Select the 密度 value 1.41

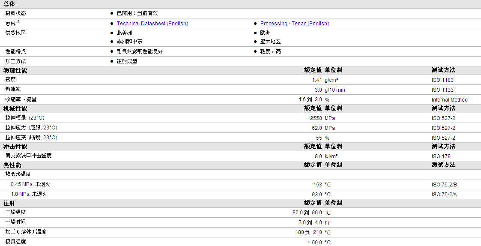coord(317,80)
